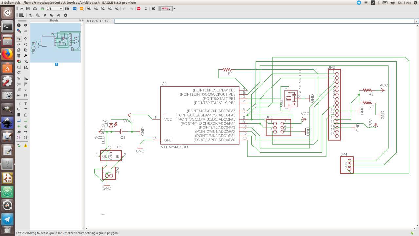Select the Move tool in the left toolbar

coord(26,39)
